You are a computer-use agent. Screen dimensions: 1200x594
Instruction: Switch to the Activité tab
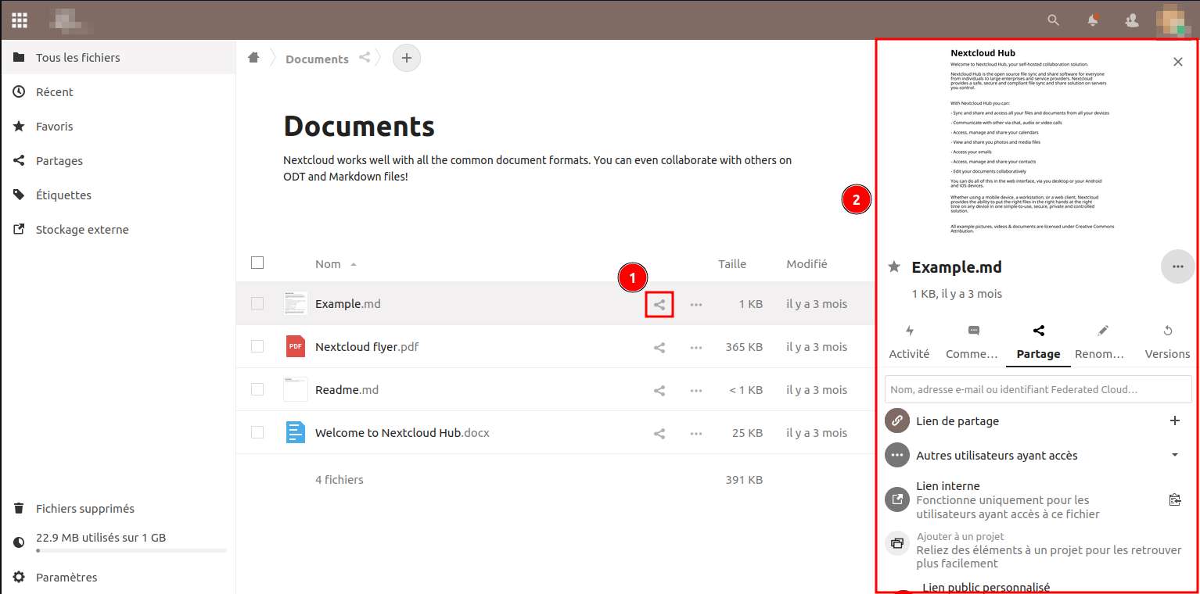[909, 343]
